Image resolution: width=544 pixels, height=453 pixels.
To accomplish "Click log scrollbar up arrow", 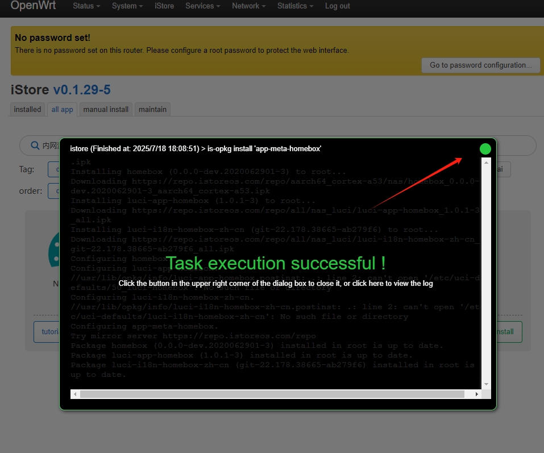I will [486, 163].
